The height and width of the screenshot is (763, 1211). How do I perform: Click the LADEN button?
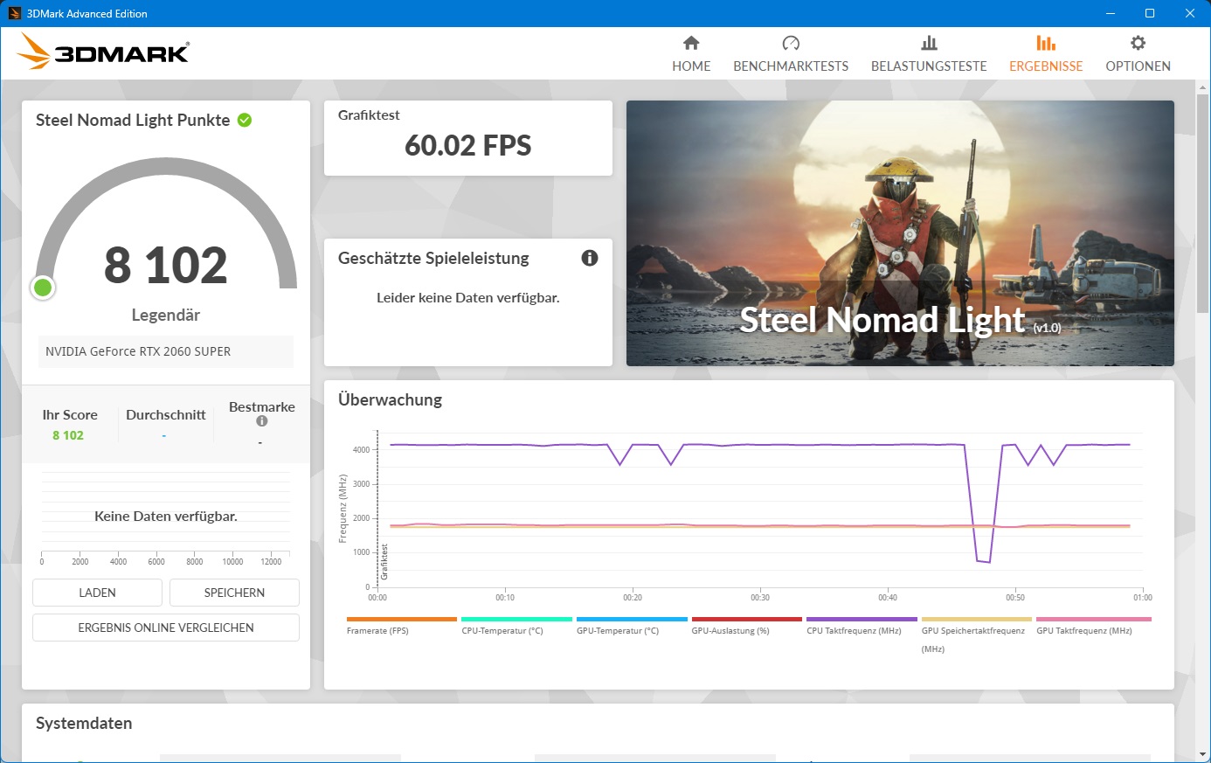pos(97,593)
